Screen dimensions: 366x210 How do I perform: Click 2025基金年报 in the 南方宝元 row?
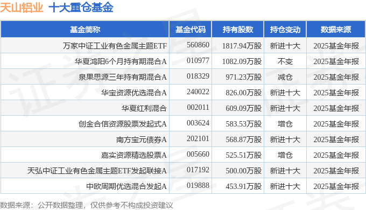(336, 139)
